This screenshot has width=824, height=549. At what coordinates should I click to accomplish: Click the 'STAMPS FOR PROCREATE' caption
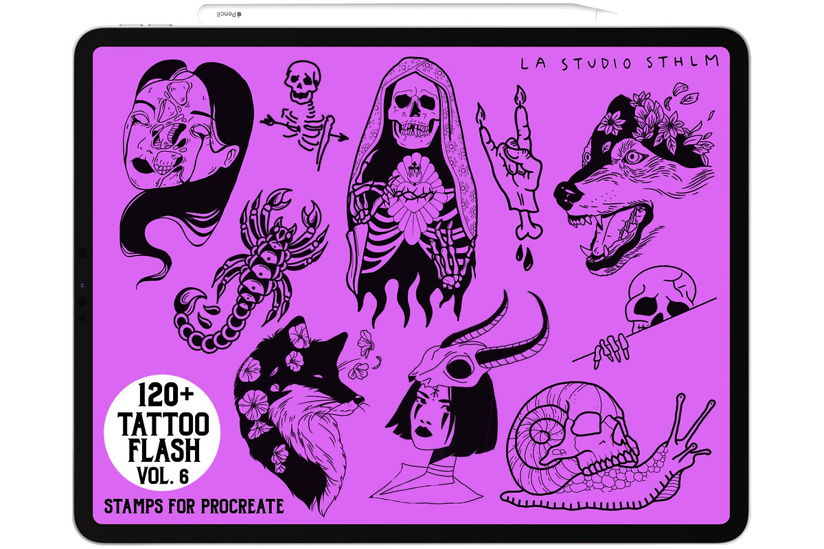tap(194, 507)
